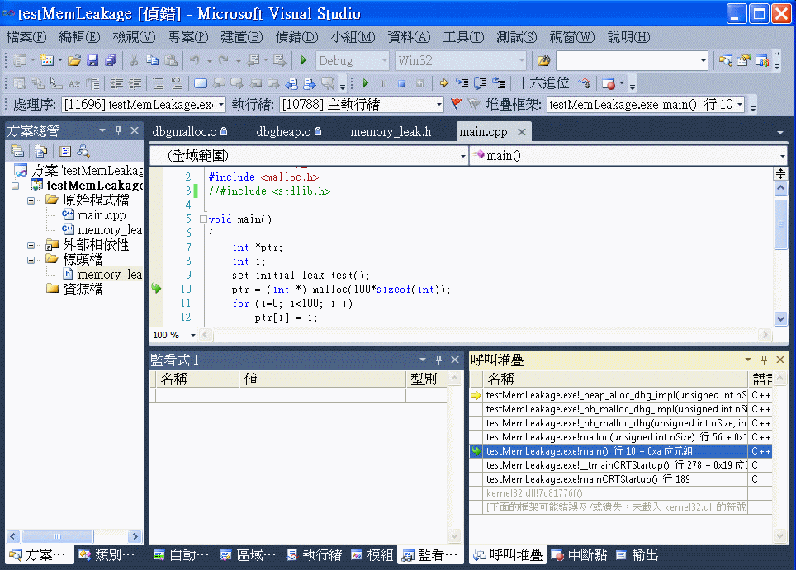Screen dimensions: 796x570
Task: Click the Paste toolbar icon
Action: click(171, 61)
